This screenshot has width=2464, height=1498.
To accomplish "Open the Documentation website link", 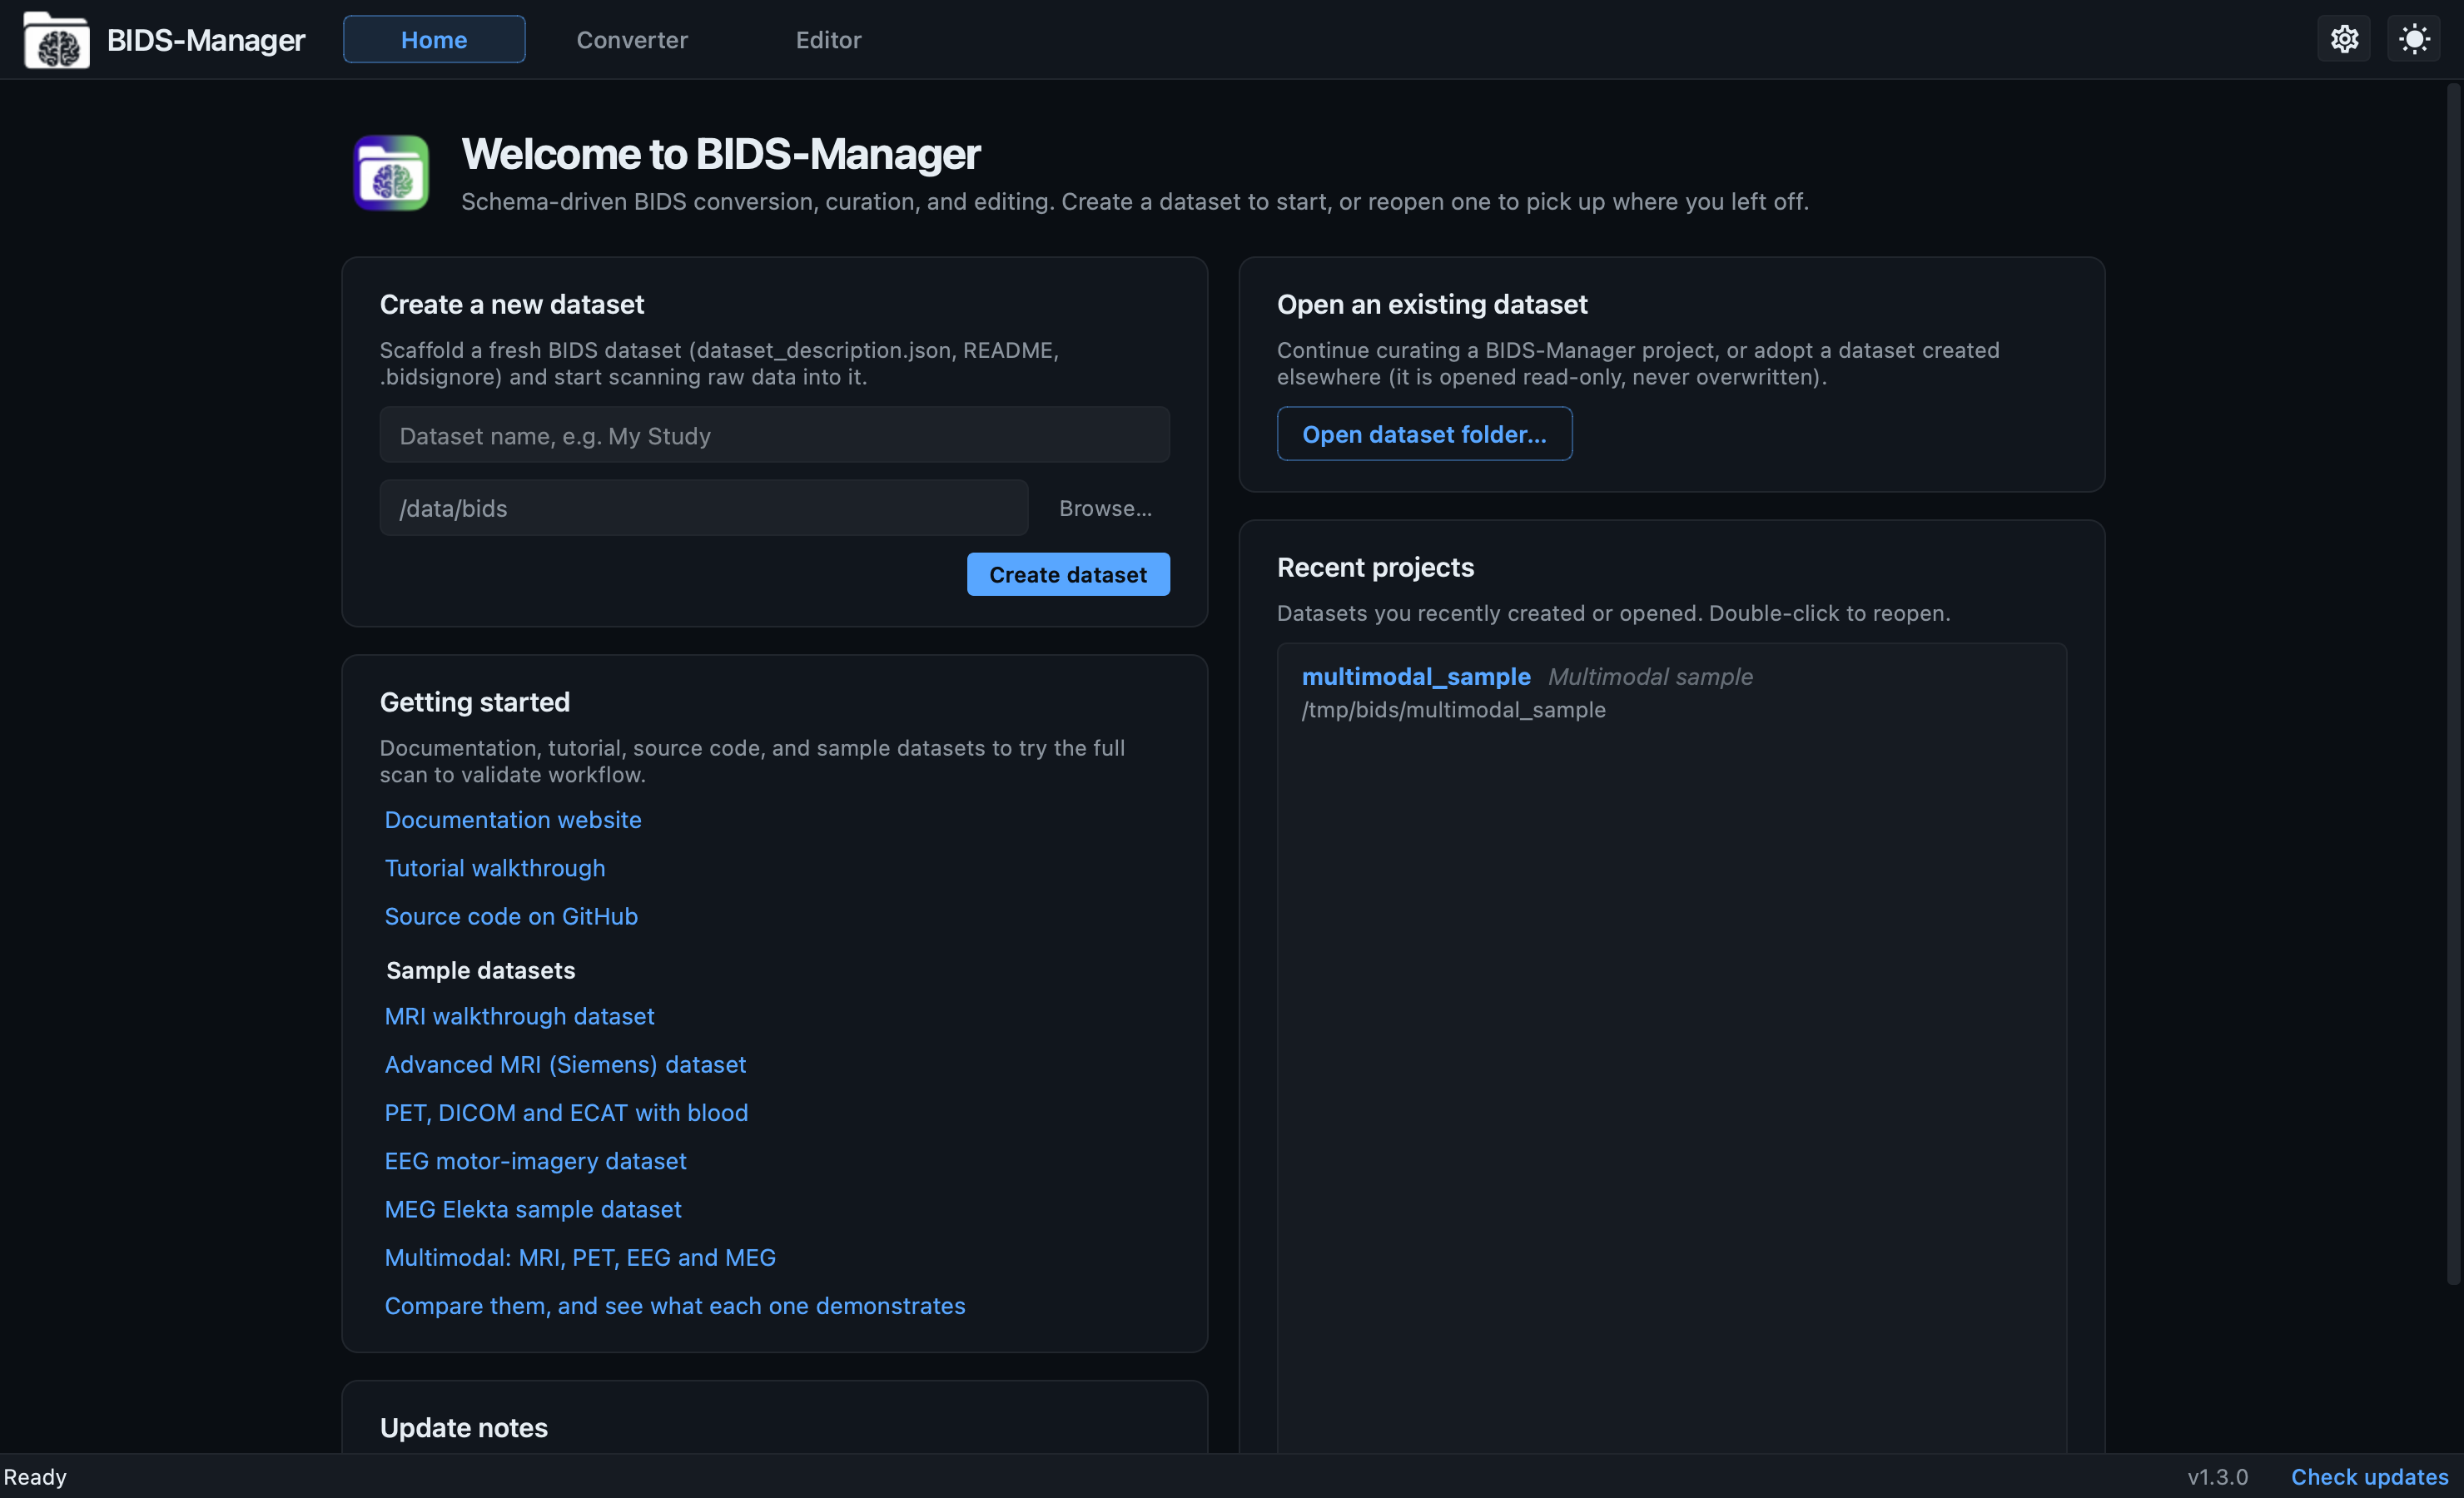I will [x=513, y=820].
